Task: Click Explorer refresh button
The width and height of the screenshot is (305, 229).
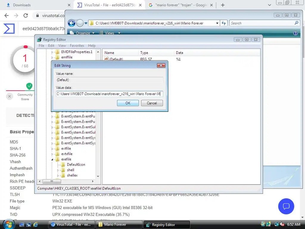Action: tap(224, 23)
